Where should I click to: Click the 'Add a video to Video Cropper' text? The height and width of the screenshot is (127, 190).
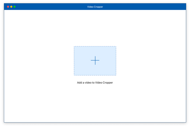(x=95, y=83)
